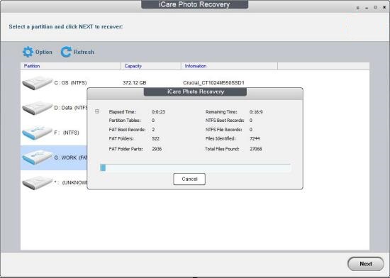The height and width of the screenshot is (278, 390).
Task: Close the iCare Photo Recovery window
Action: coord(384,8)
